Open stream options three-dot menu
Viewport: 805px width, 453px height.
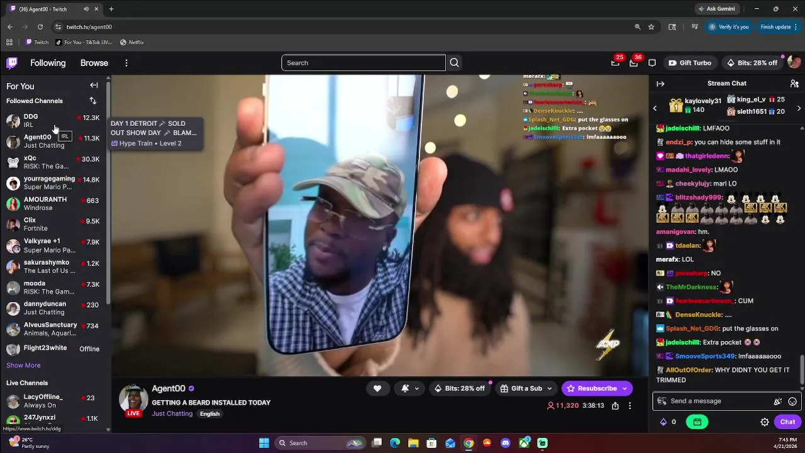[630, 406]
